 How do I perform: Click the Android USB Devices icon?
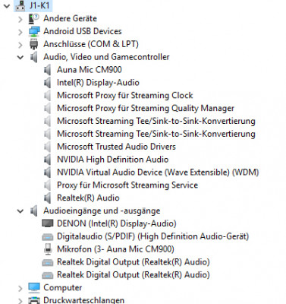[34, 31]
